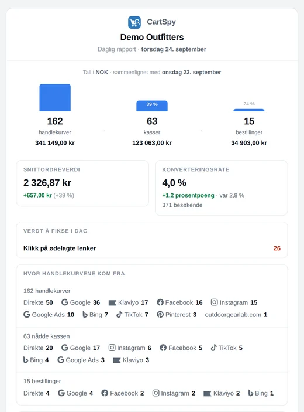Viewport: 304px width, 412px height.
Task: Click the +1,2 prosentpoeng change text
Action: coord(188,195)
